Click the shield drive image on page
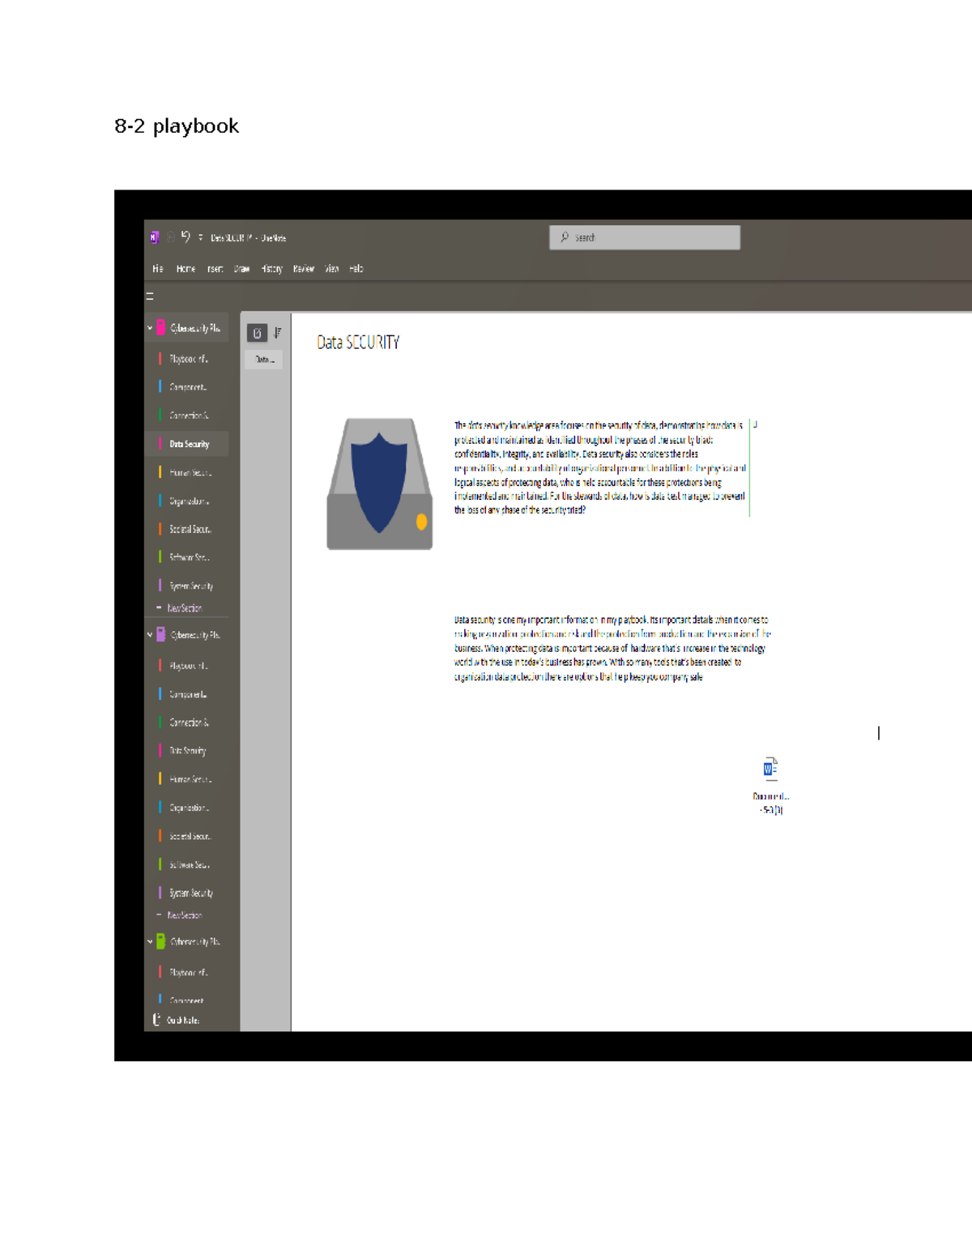The height and width of the screenshot is (1258, 972). point(380,484)
